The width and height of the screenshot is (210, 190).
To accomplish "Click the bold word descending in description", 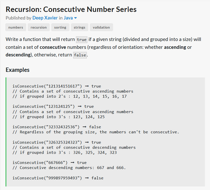I will coord(18,55).
